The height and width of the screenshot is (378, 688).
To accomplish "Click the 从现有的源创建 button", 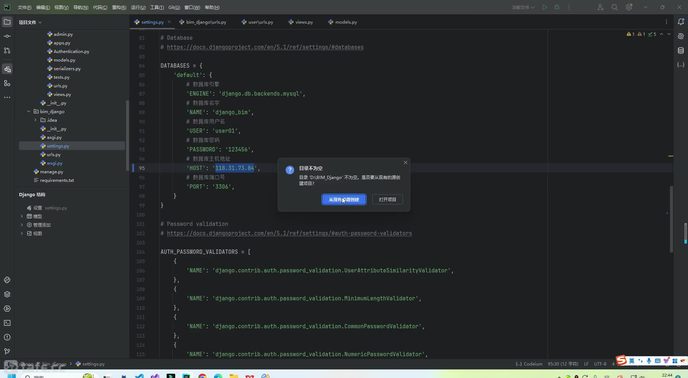I will pos(344,199).
